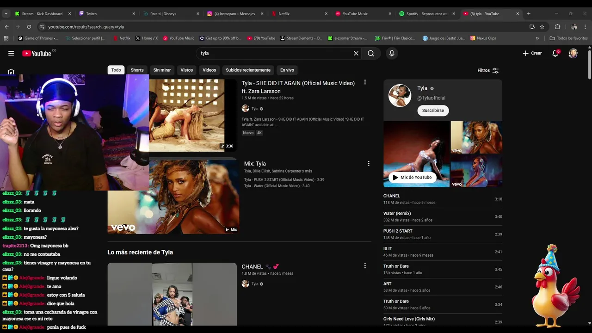The image size is (592, 333).
Task: Open the StreamElements bookmark
Action: [301, 38]
